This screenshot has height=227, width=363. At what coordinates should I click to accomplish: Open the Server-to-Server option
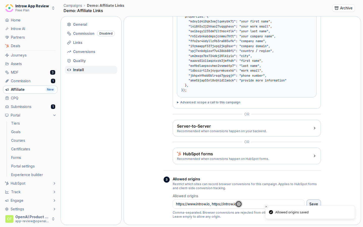(247, 128)
